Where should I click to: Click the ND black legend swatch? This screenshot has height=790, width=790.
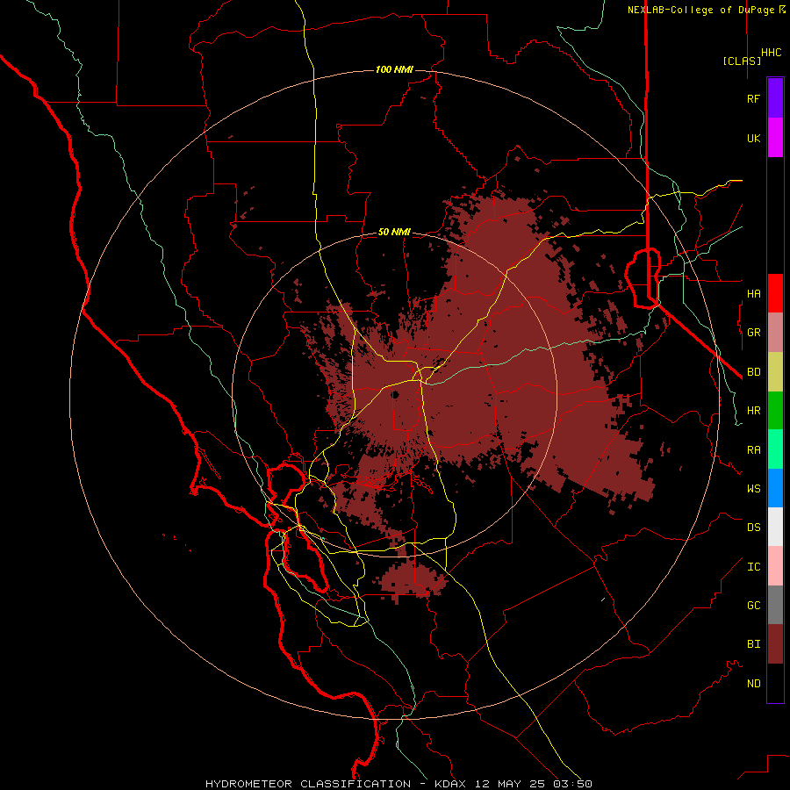tap(775, 683)
